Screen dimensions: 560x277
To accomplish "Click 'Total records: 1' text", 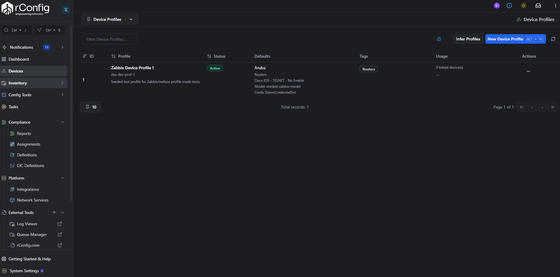I will pyautogui.click(x=295, y=107).
